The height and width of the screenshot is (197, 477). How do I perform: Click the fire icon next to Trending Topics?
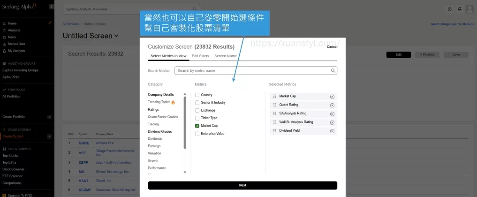coord(173,102)
